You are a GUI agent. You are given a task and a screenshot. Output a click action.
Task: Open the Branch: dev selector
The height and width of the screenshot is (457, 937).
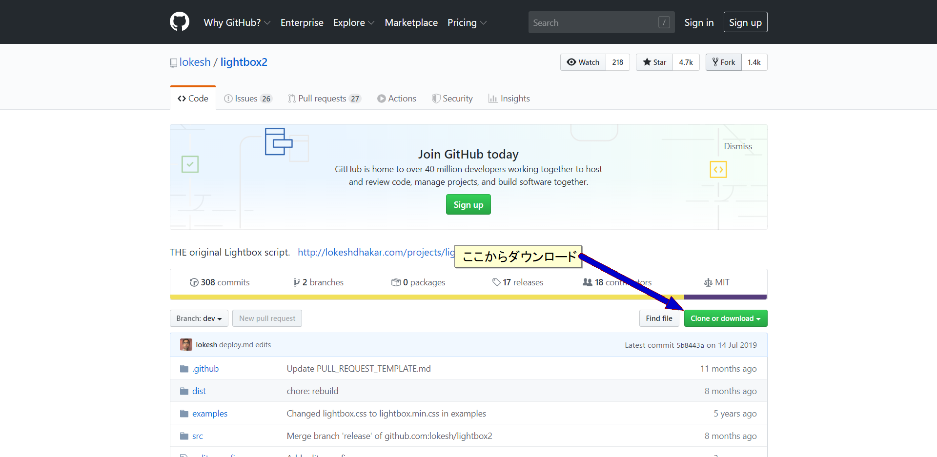[x=199, y=318]
